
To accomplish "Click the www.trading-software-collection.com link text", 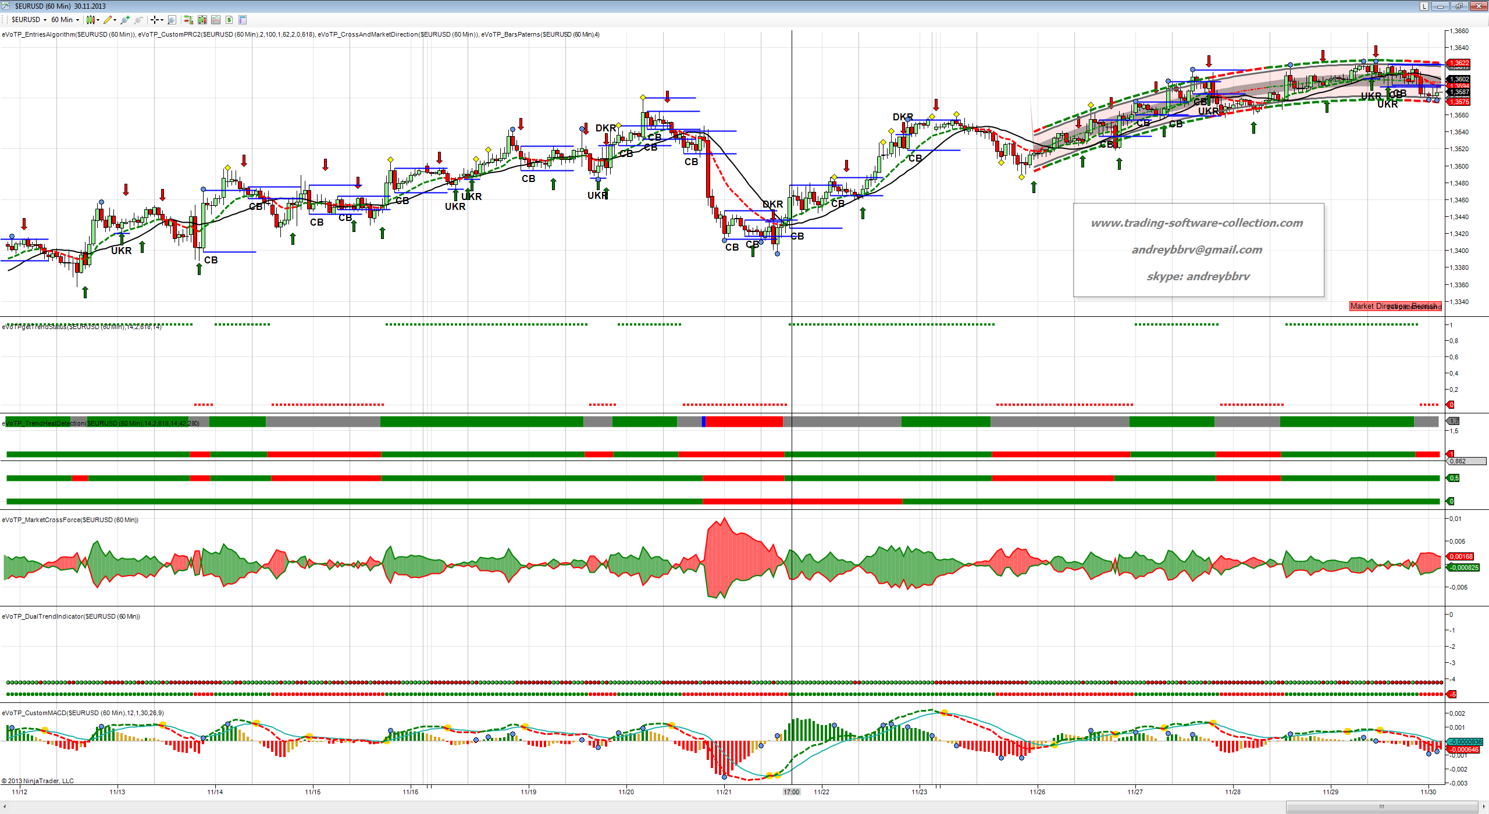I will tap(1196, 223).
